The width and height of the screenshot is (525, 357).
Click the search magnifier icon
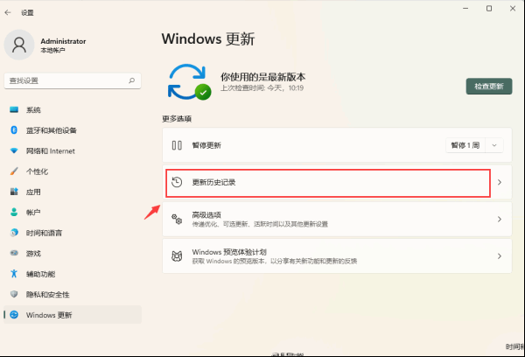(x=131, y=80)
